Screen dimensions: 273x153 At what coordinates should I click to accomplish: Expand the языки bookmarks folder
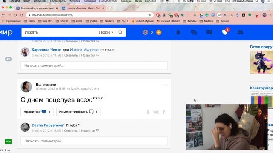[x=29, y=21]
